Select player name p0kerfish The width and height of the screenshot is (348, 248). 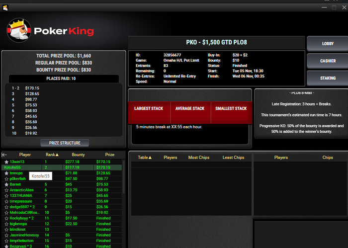pos(17,179)
